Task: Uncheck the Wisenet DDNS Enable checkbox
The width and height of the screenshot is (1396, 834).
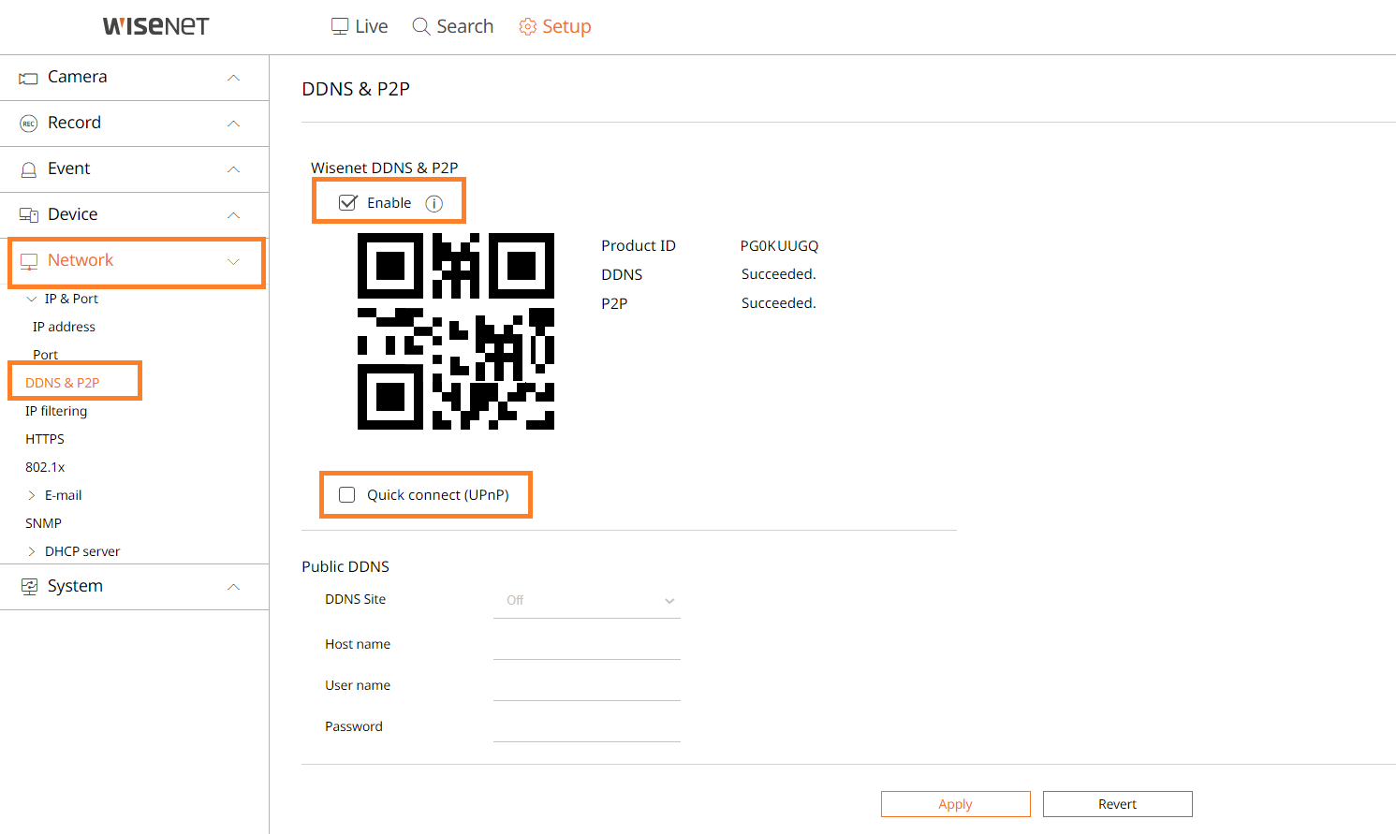Action: pos(348,203)
